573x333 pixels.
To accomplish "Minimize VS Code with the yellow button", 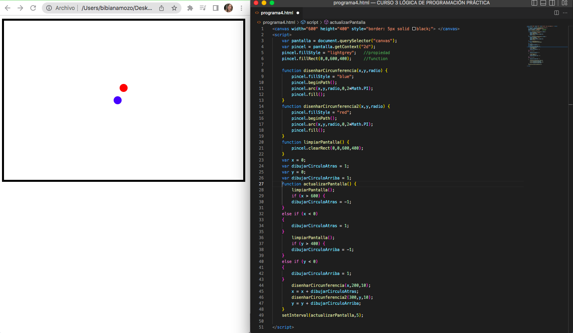I will (264, 3).
